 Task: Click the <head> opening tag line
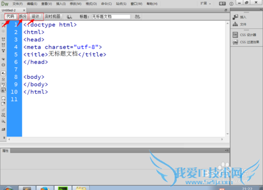pyautogui.click(x=34, y=39)
